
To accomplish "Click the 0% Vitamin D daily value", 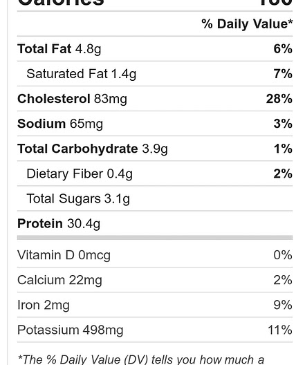I will pyautogui.click(x=283, y=255).
